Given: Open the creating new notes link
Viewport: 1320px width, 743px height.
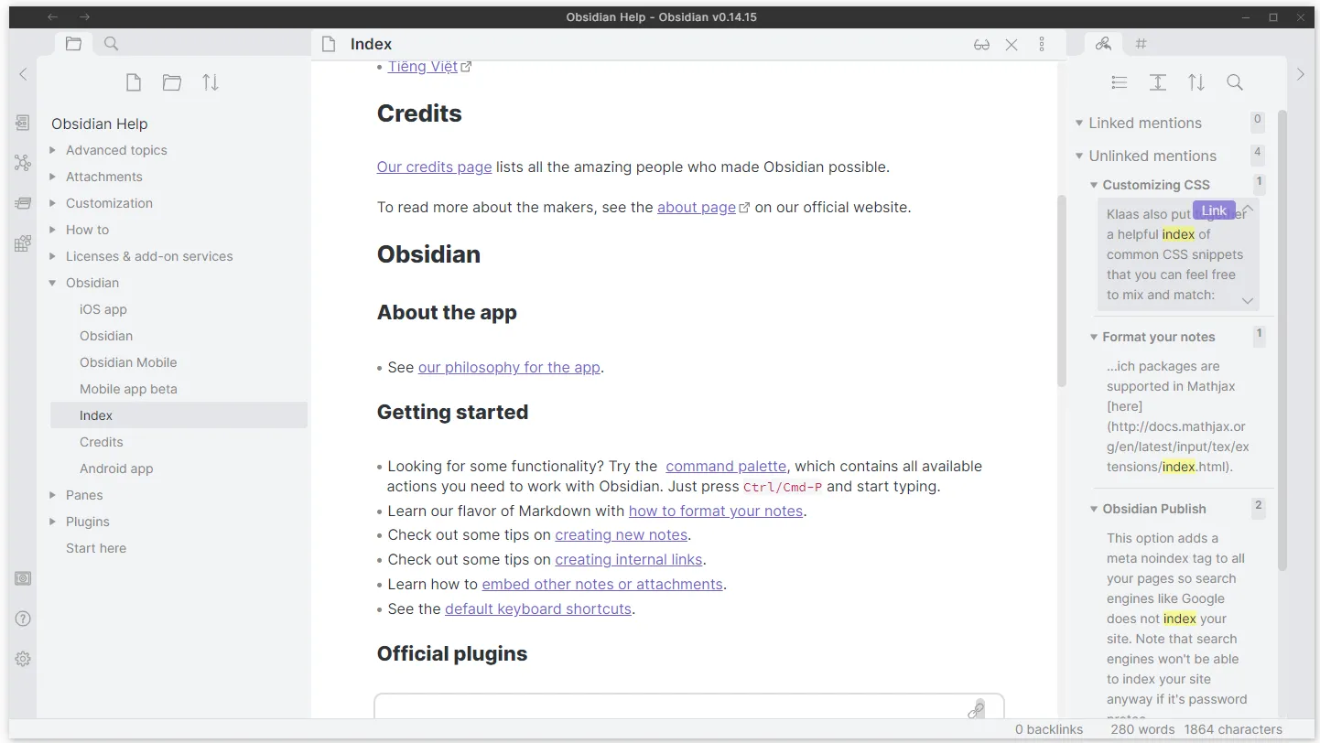Looking at the screenshot, I should click(x=621, y=534).
